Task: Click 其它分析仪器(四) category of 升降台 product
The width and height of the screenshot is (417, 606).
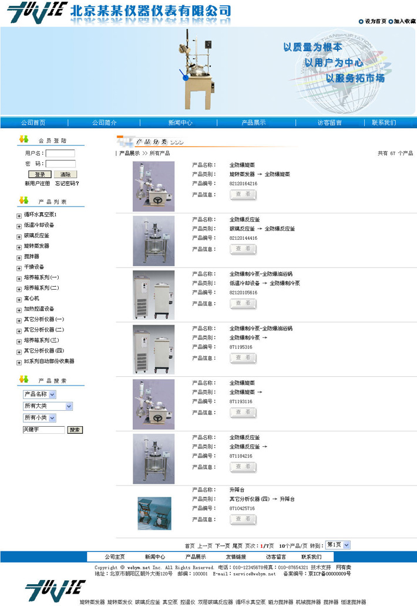Action: click(x=250, y=499)
